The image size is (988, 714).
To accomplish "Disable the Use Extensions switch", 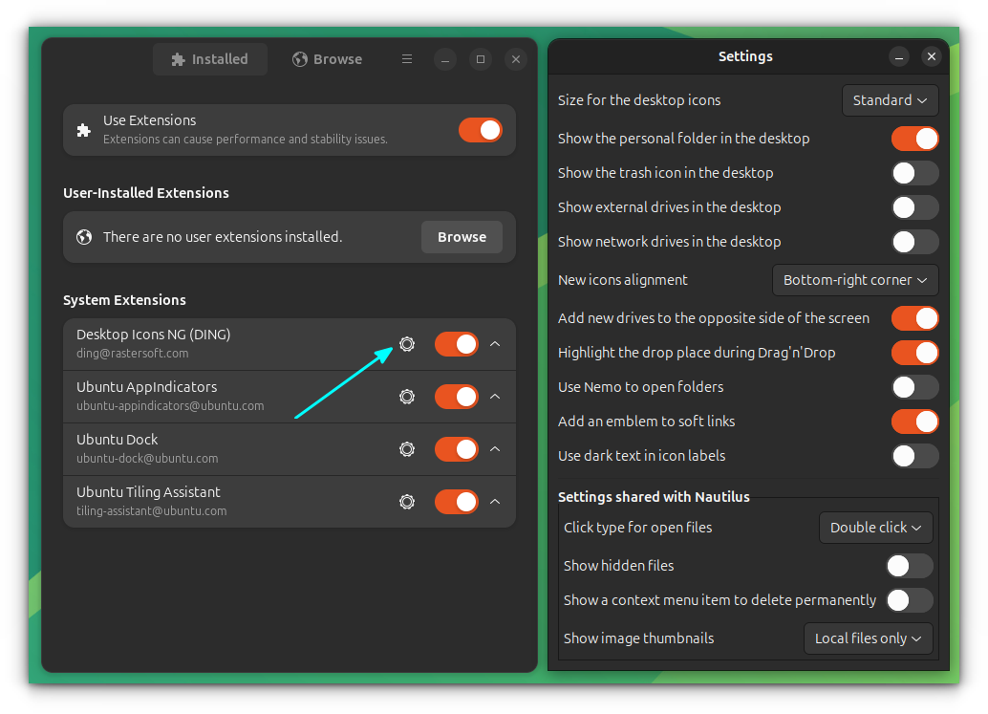I will coord(480,130).
